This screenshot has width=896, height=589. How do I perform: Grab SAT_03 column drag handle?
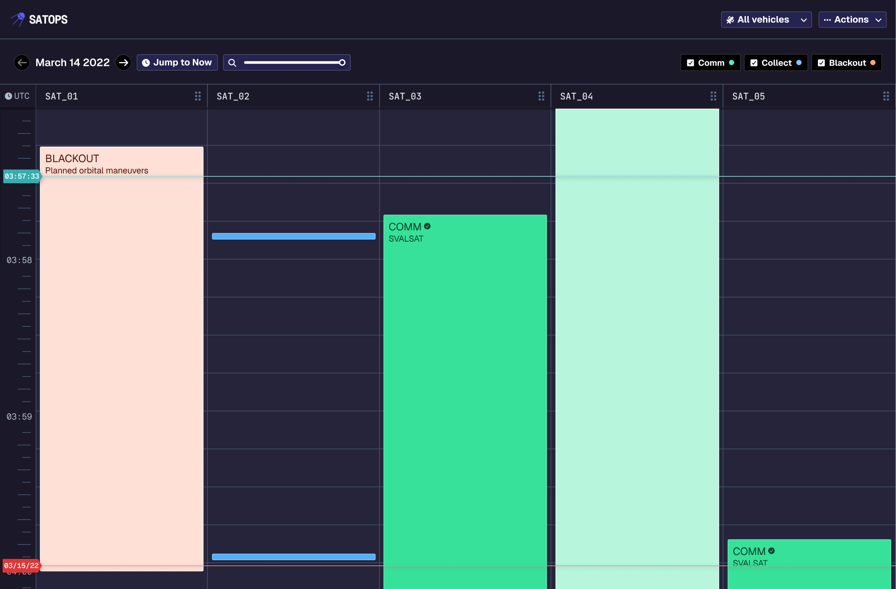[541, 96]
